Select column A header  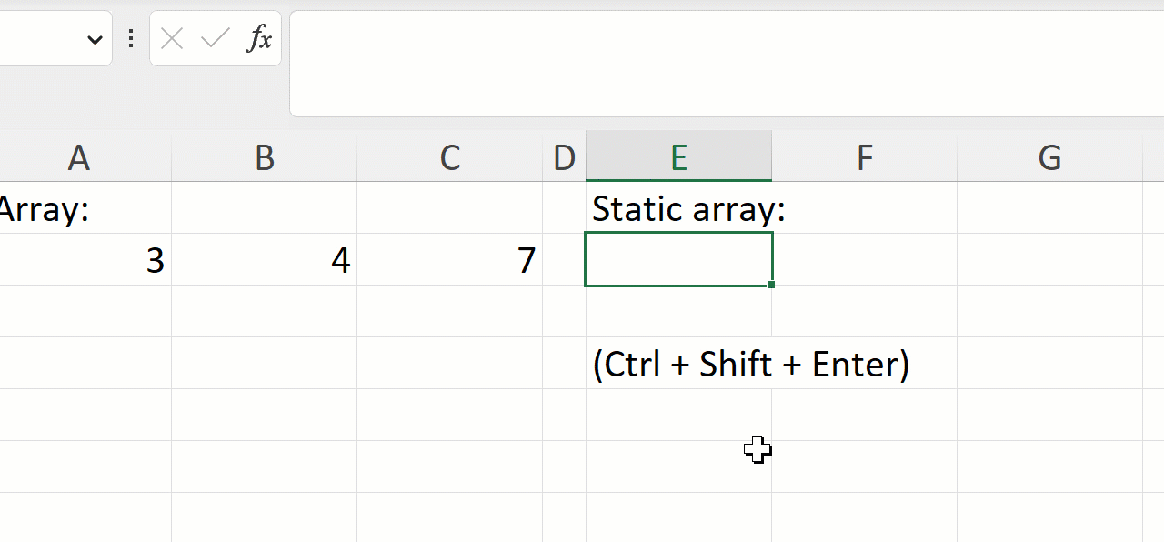[x=79, y=158]
